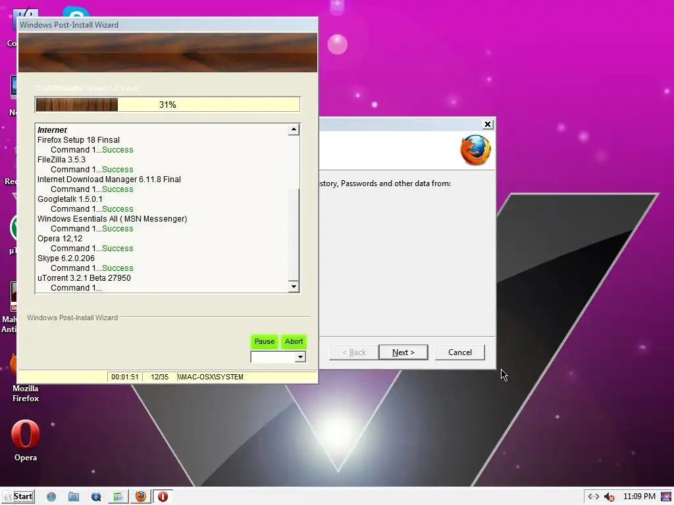Select the Firefox Setup 18 Finsal log entry
Viewport: 674px width, 505px height.
tap(79, 140)
